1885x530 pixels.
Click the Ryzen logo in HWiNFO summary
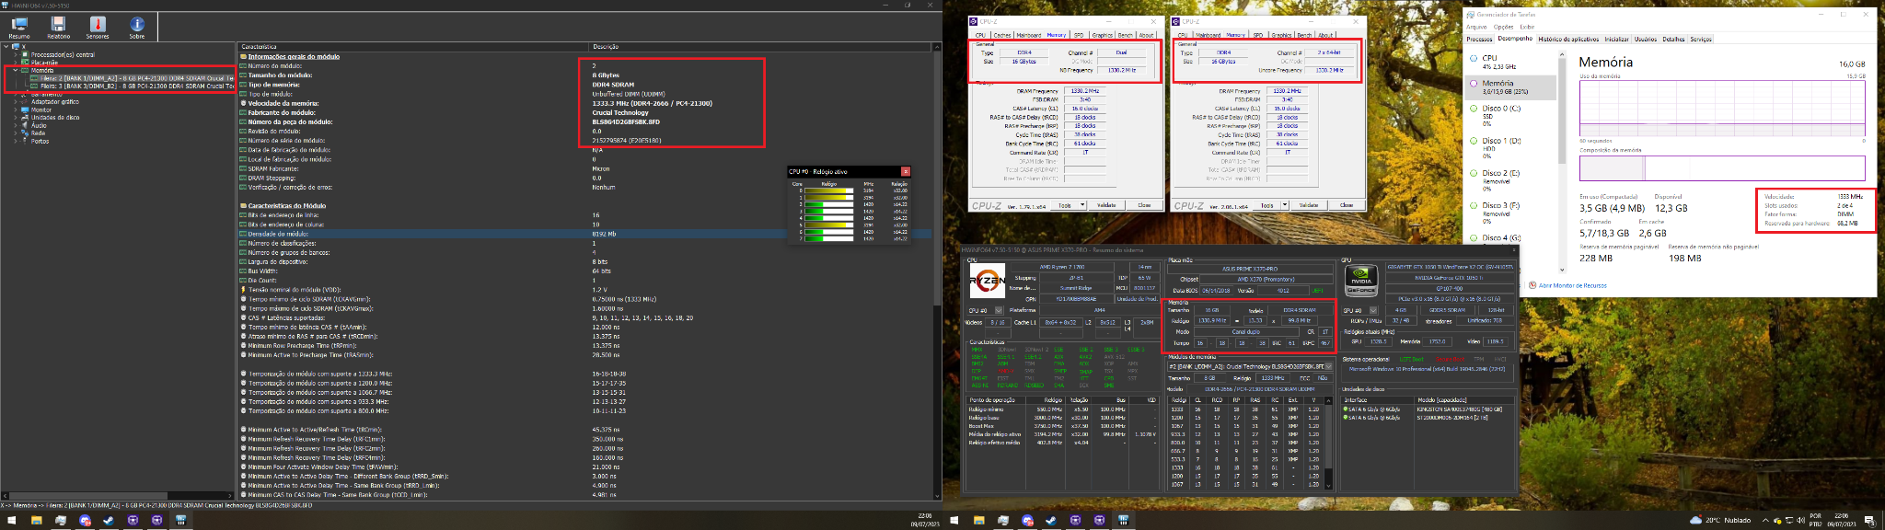pos(988,281)
